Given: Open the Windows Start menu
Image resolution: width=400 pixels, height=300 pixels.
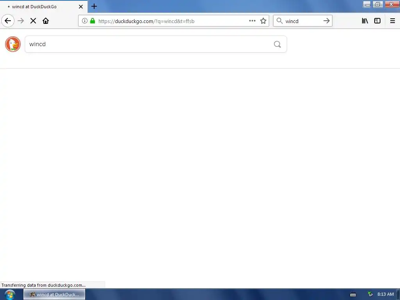Looking at the screenshot, I should click(9, 295).
